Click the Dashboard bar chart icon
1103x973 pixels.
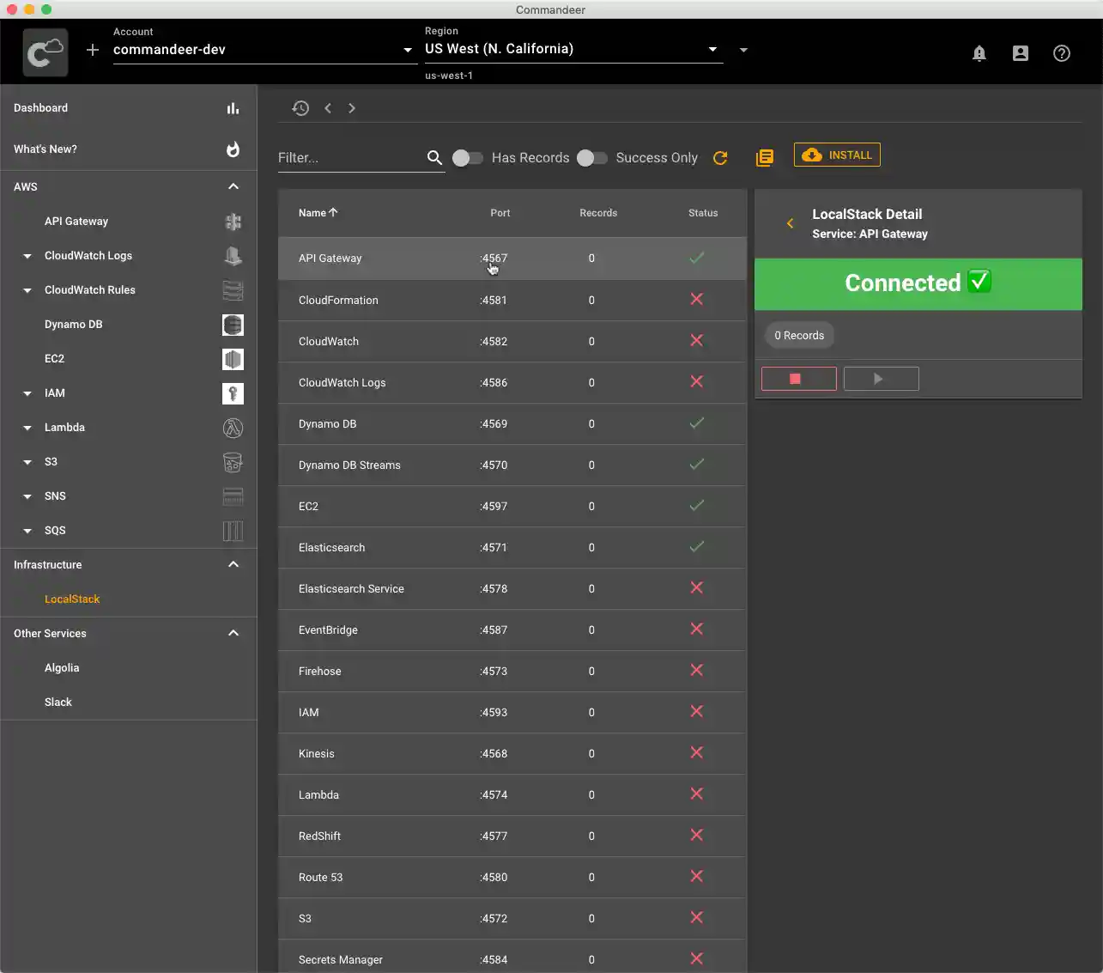(233, 108)
